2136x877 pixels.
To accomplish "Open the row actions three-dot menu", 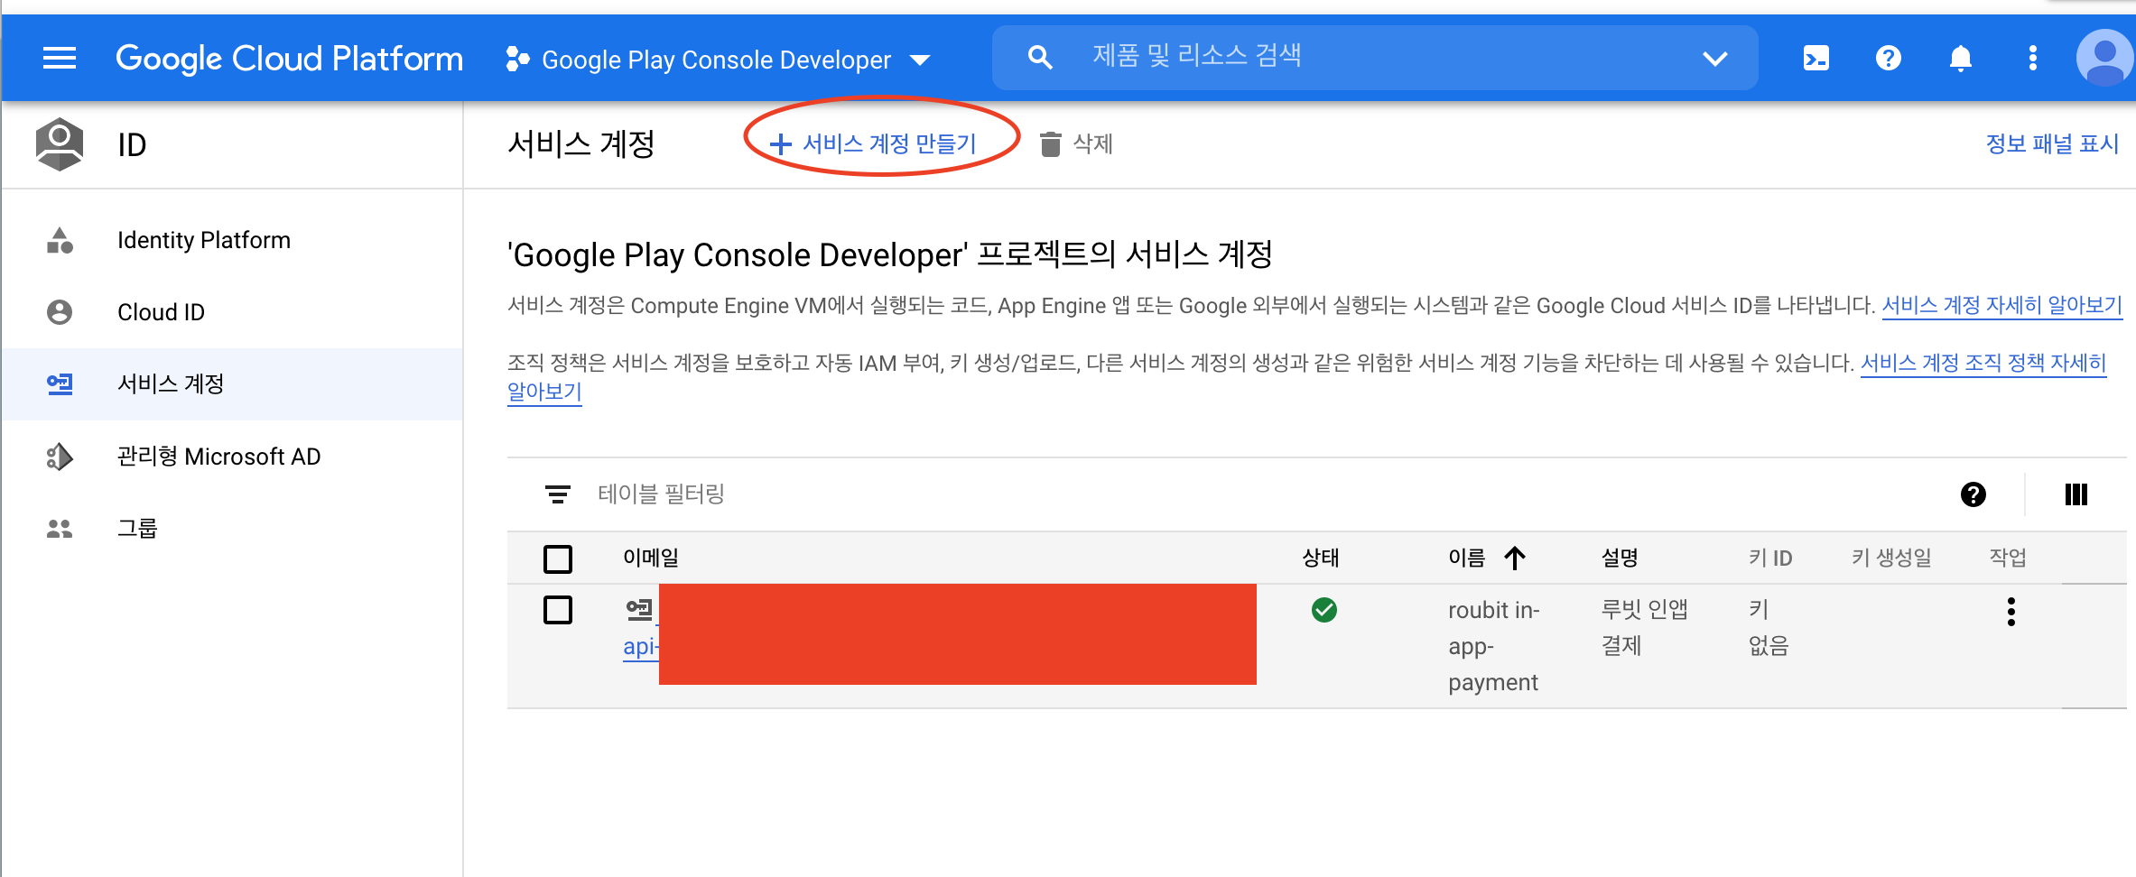I will click(2011, 611).
